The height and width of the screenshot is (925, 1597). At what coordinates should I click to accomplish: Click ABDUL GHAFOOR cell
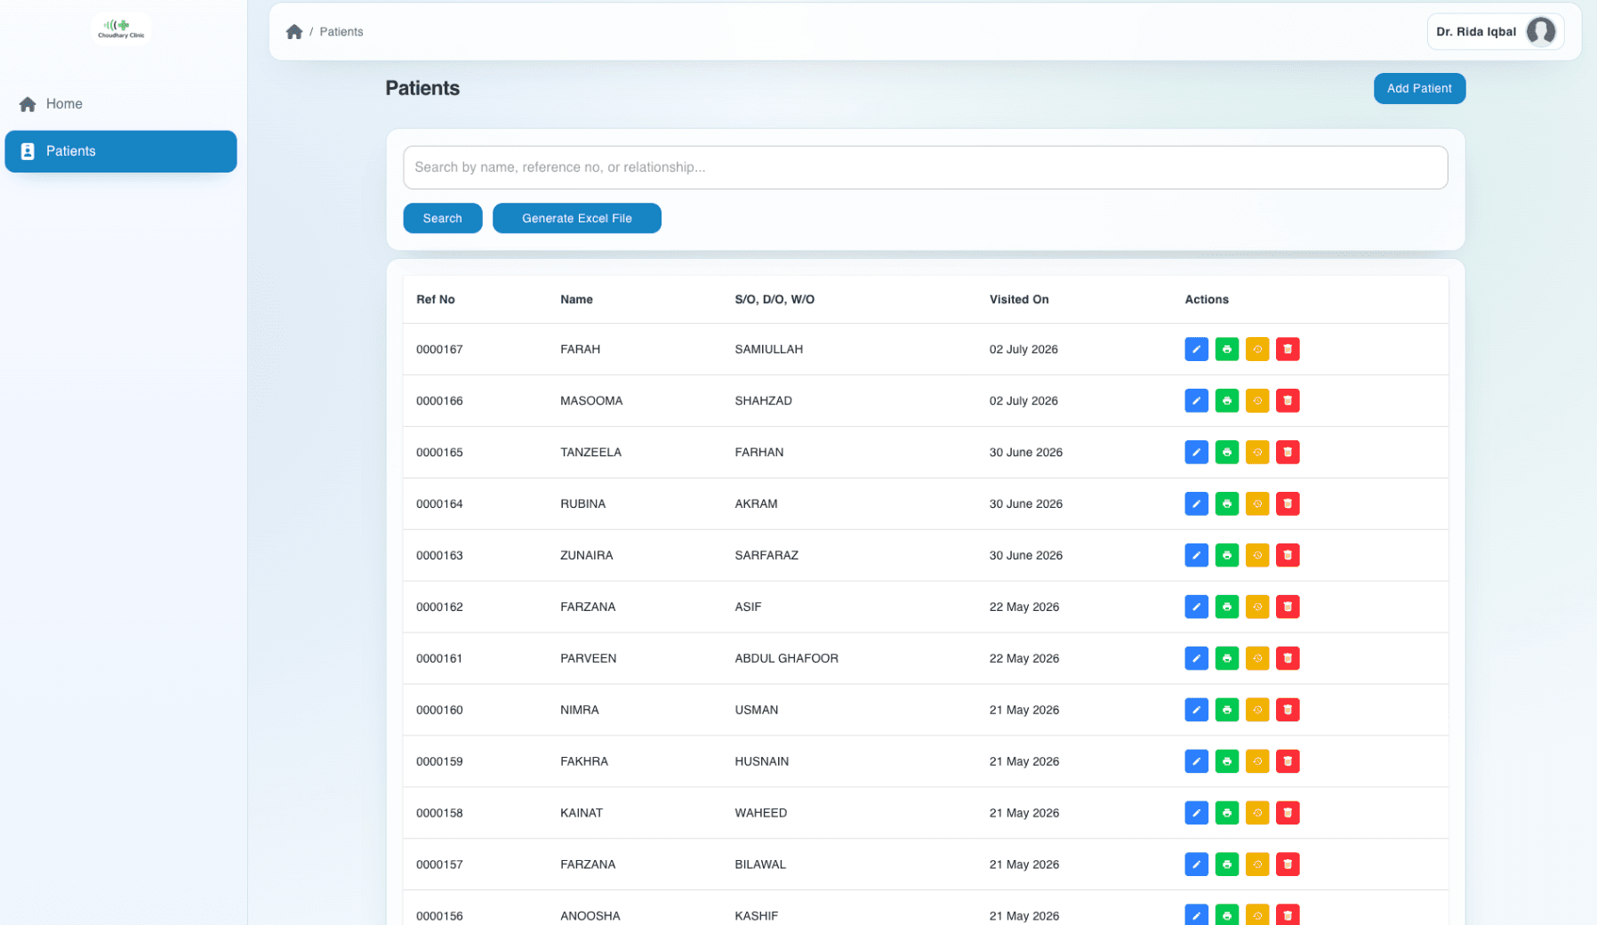click(x=786, y=659)
